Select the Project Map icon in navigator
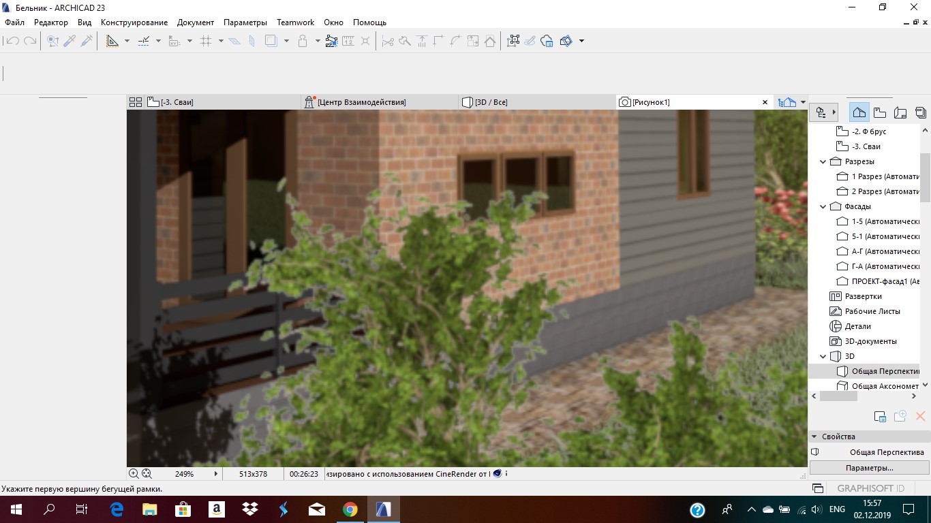The image size is (931, 523). click(x=859, y=112)
